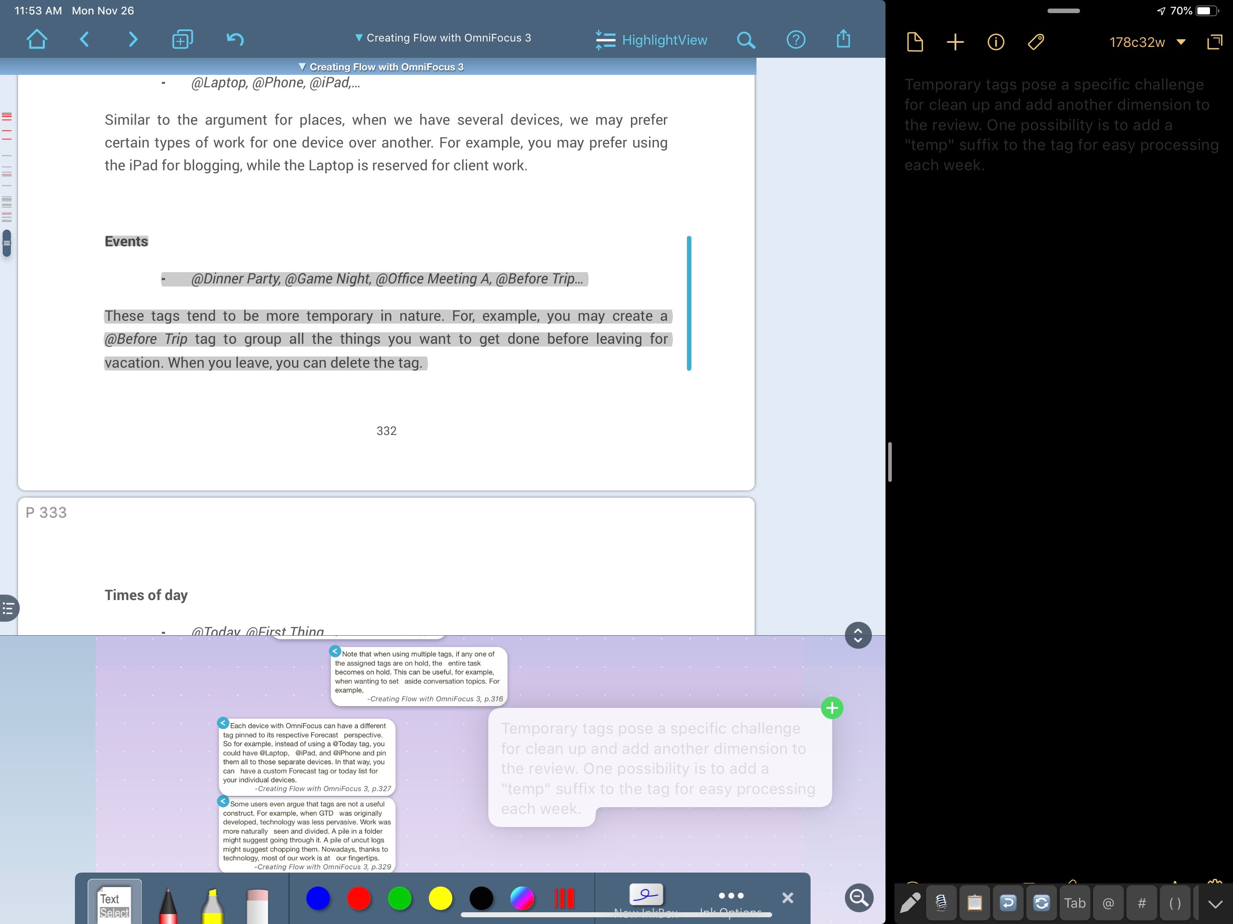The width and height of the screenshot is (1233, 924).
Task: Open source of the p.327 excerpt card
Action: pyautogui.click(x=223, y=723)
